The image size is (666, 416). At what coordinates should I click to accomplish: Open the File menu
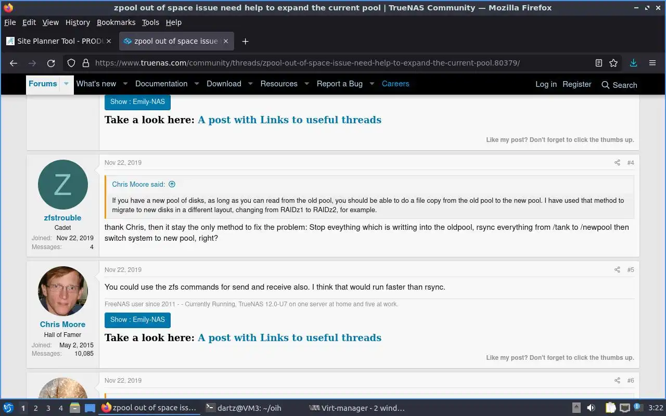pyautogui.click(x=10, y=22)
